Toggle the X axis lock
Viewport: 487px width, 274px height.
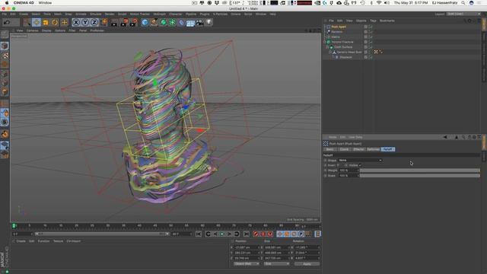76,22
